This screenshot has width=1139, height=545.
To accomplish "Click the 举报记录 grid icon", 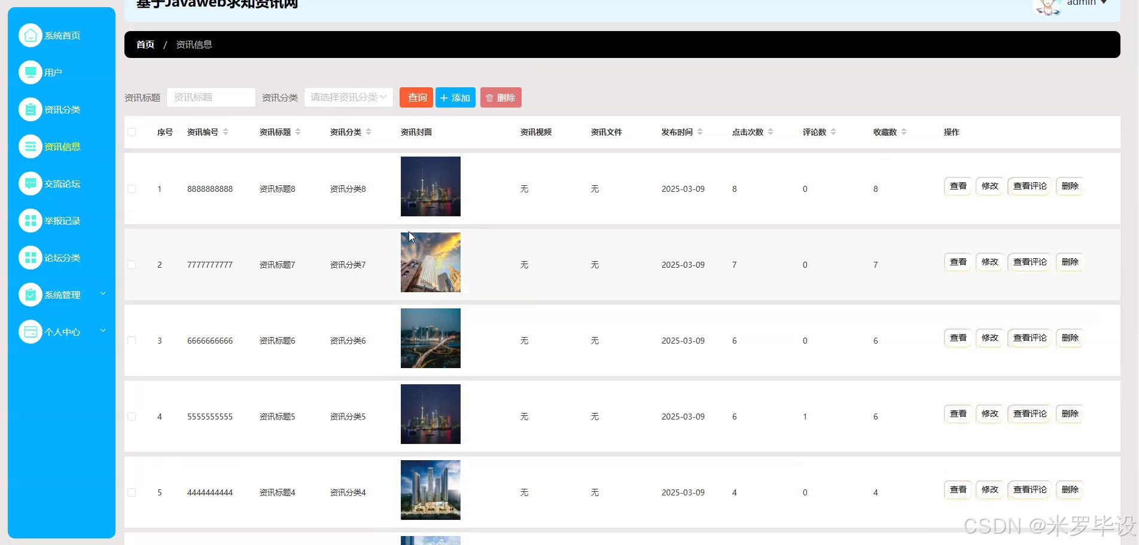I will [31, 221].
